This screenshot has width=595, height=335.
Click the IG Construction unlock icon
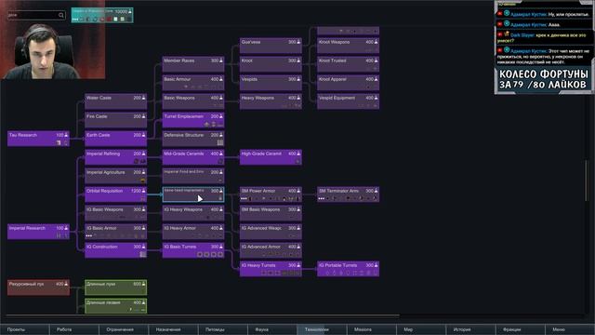pos(143,254)
